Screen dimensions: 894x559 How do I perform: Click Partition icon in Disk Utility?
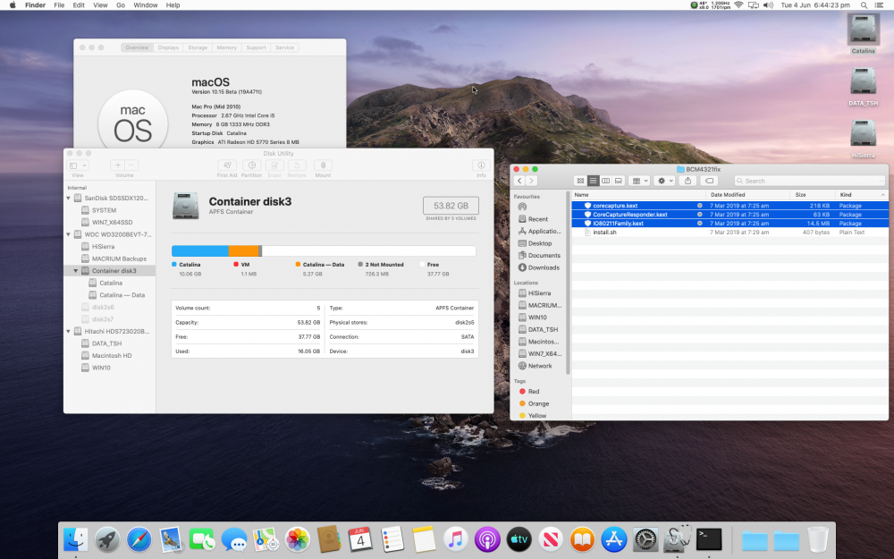pos(251,165)
